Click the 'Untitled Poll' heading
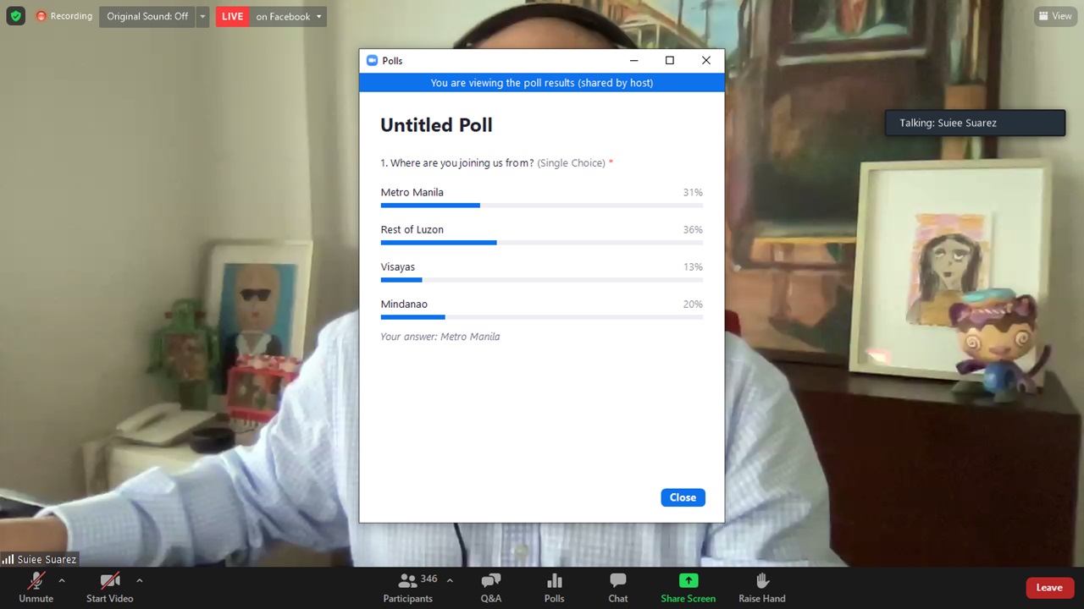The height and width of the screenshot is (609, 1084). 436,125
